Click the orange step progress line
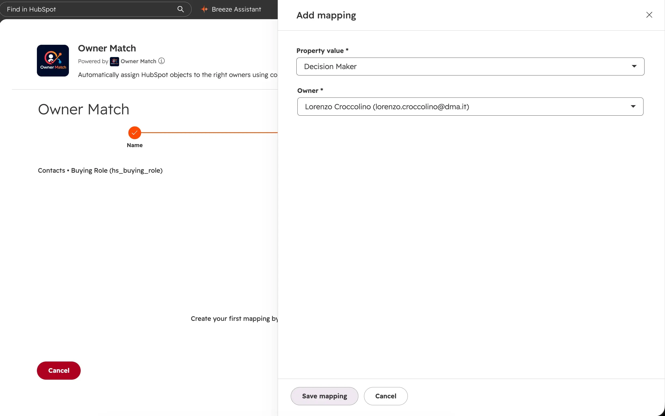 click(x=209, y=133)
